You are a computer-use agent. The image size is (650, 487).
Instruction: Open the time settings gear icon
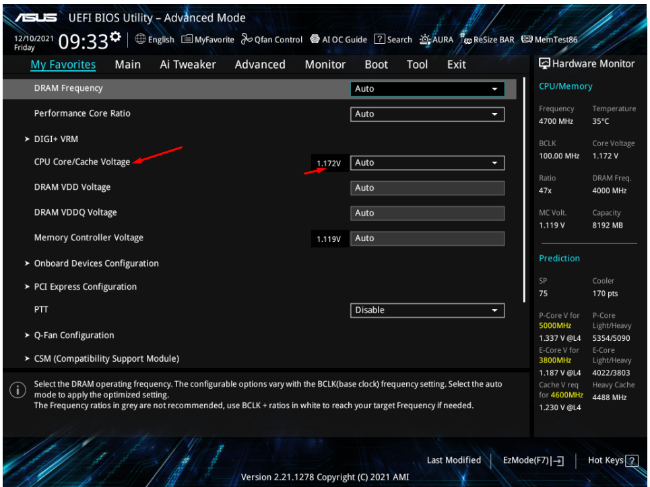click(116, 37)
